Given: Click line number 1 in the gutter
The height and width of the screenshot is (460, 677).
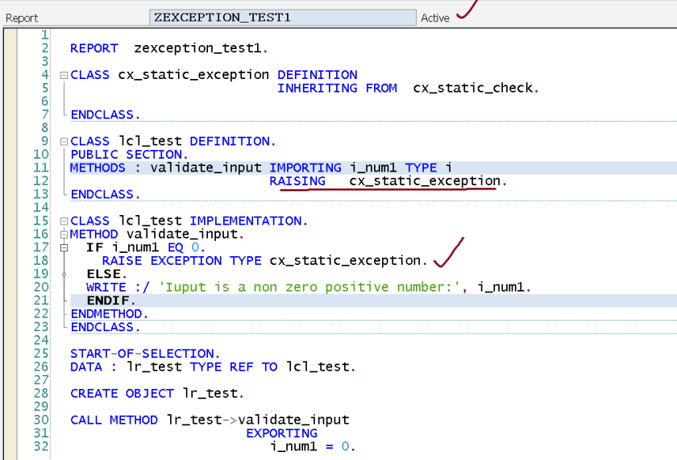Looking at the screenshot, I should pos(44,35).
